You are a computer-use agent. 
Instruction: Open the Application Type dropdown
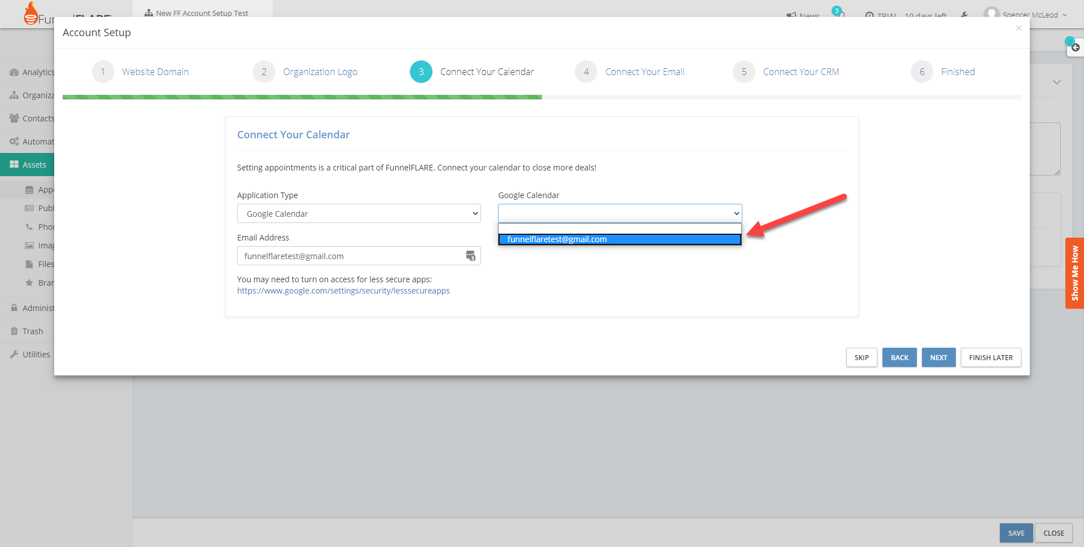[359, 213]
